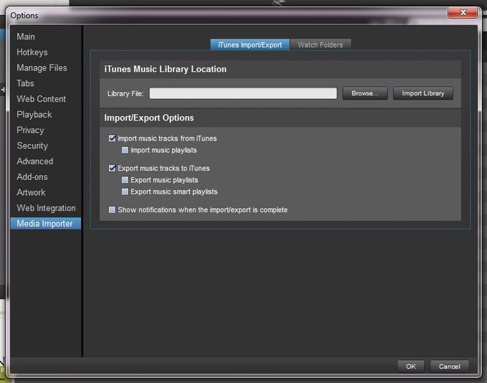Viewport: 487px width, 383px height.
Task: Enable Export music smart playlists checkbox
Action: pyautogui.click(x=125, y=191)
